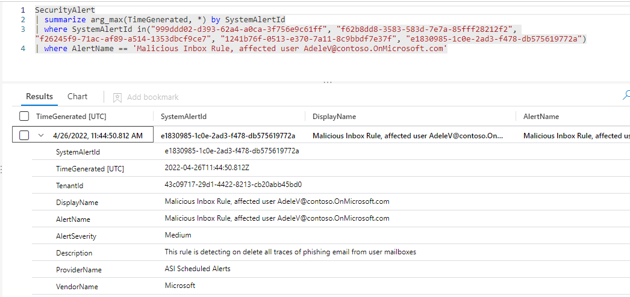Open the results search magnifier icon
This screenshot has width=630, height=297.
(x=626, y=95)
